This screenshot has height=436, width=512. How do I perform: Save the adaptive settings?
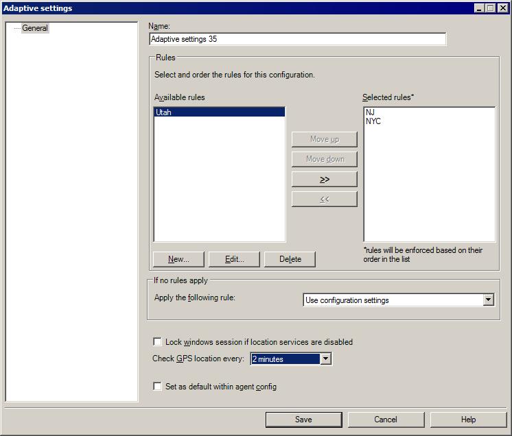[x=303, y=420]
